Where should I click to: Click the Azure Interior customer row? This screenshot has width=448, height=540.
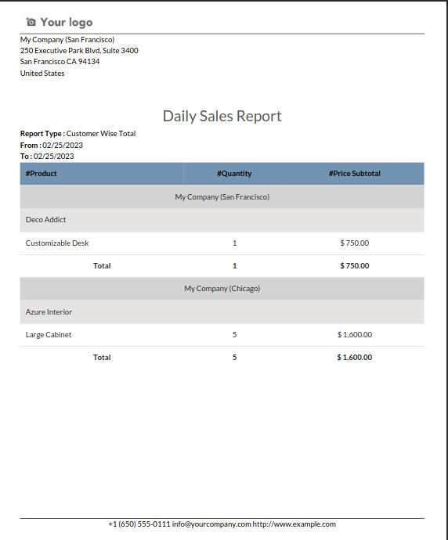click(222, 312)
